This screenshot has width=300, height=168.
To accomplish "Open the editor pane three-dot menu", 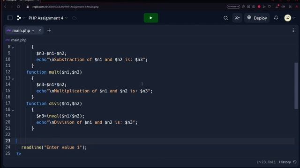I will [293, 30].
